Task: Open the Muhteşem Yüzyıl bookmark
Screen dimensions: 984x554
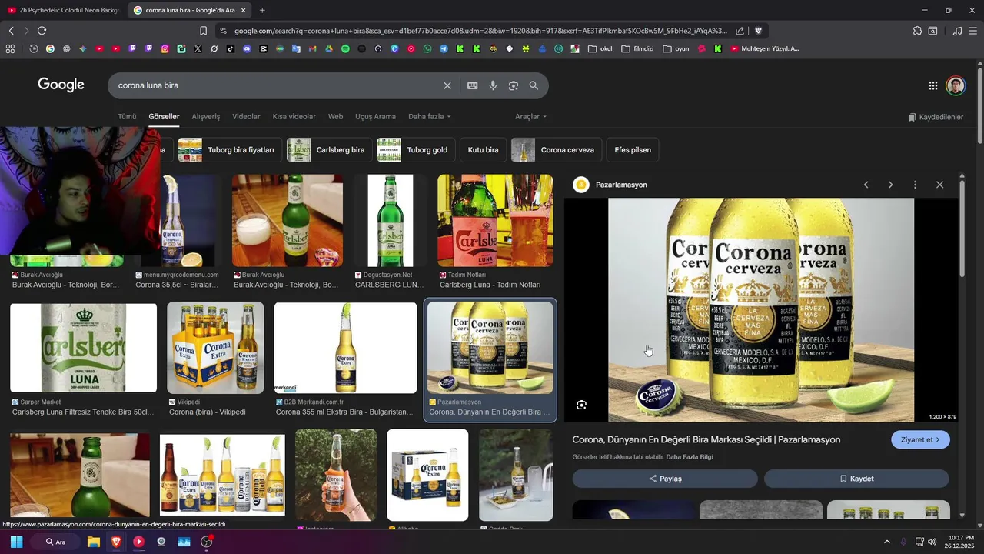Action: pyautogui.click(x=765, y=48)
